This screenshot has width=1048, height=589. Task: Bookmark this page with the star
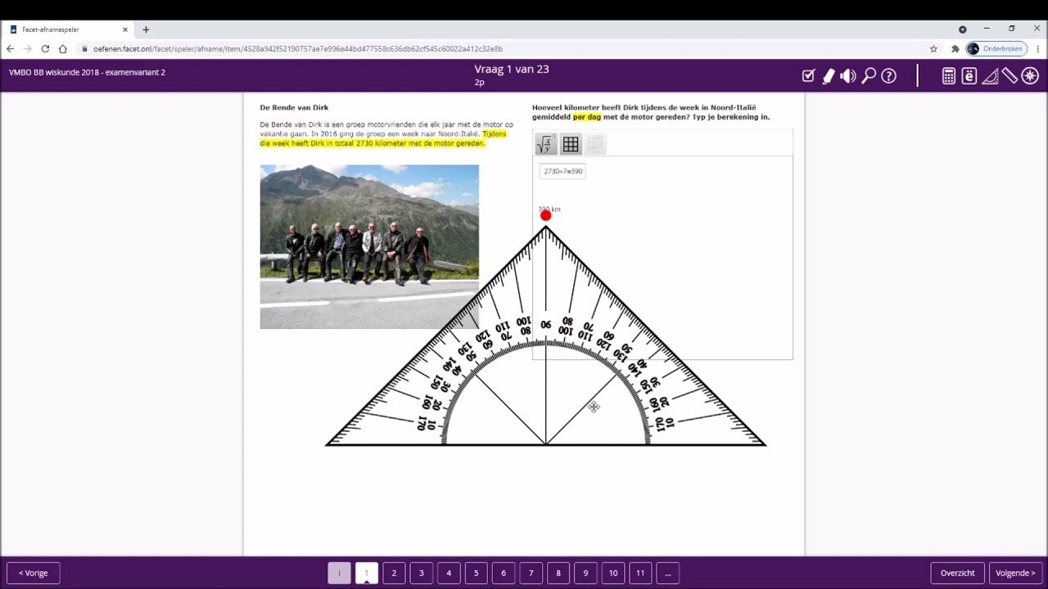tap(933, 49)
